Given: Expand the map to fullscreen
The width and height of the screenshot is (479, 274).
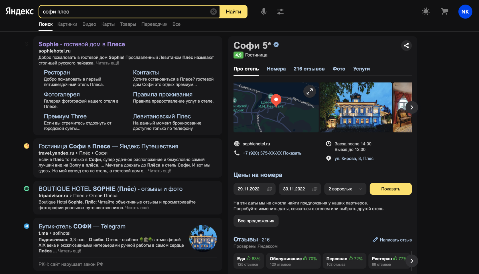Looking at the screenshot, I should (310, 92).
